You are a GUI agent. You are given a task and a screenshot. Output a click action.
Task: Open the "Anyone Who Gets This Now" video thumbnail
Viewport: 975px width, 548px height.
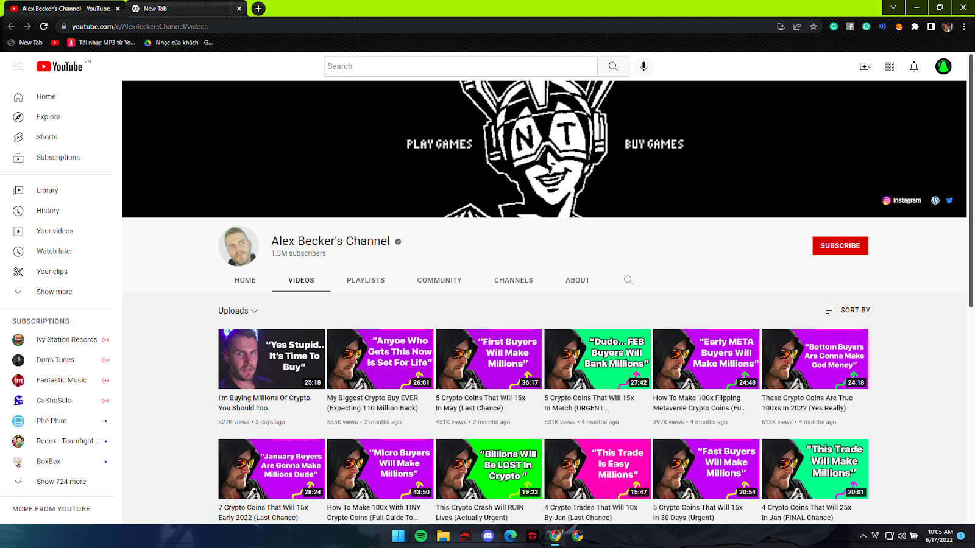coord(380,359)
